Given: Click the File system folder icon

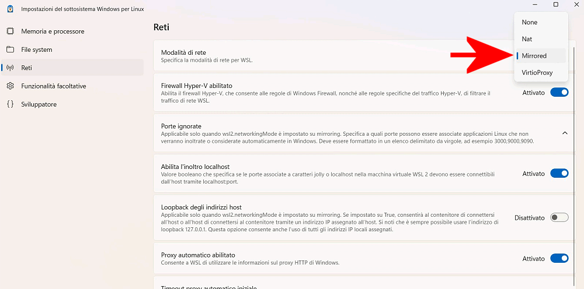Looking at the screenshot, I should click(11, 50).
